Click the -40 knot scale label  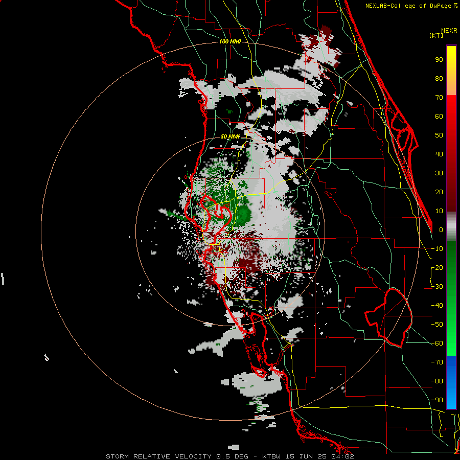click(x=437, y=306)
